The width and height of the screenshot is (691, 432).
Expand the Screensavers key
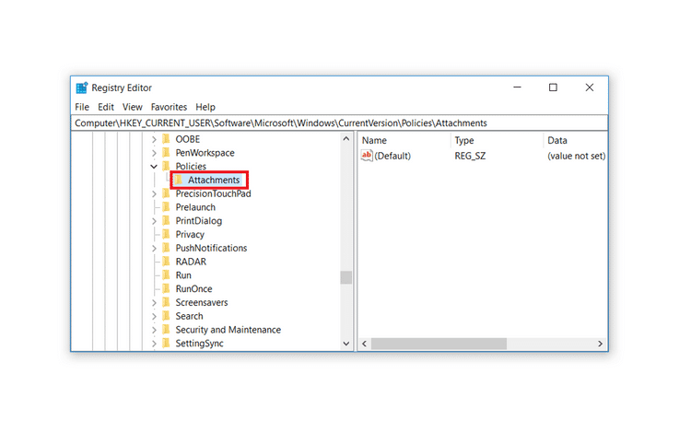click(154, 303)
